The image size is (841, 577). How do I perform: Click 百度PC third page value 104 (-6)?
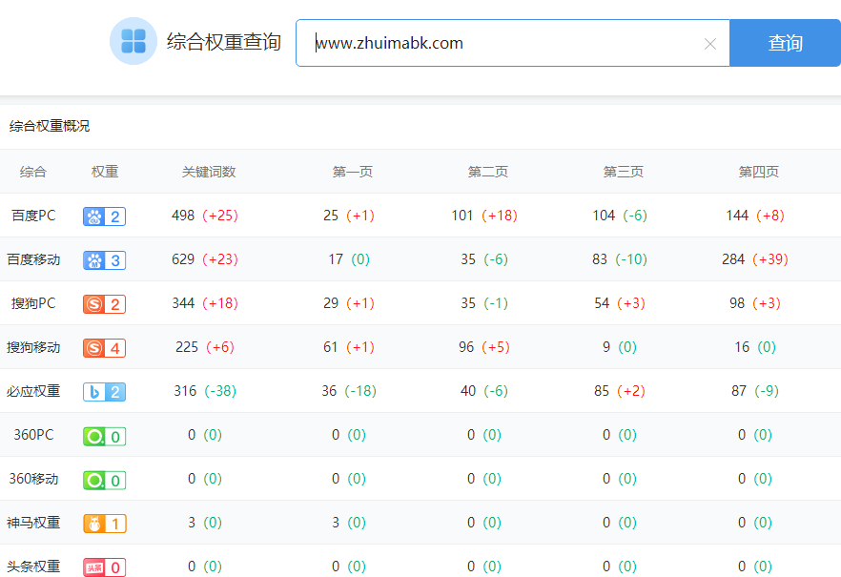tap(620, 216)
